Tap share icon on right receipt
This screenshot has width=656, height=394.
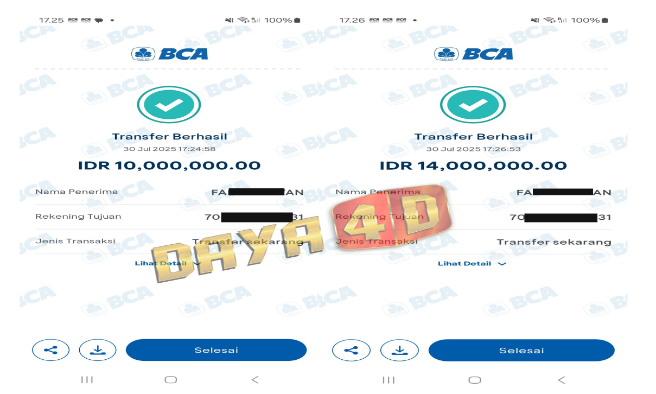coord(352,351)
